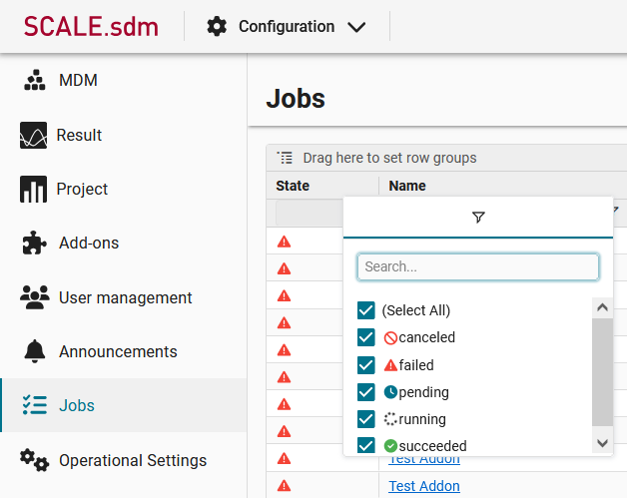Click the filter list scroll-down arrow
The height and width of the screenshot is (498, 627).
(x=602, y=443)
